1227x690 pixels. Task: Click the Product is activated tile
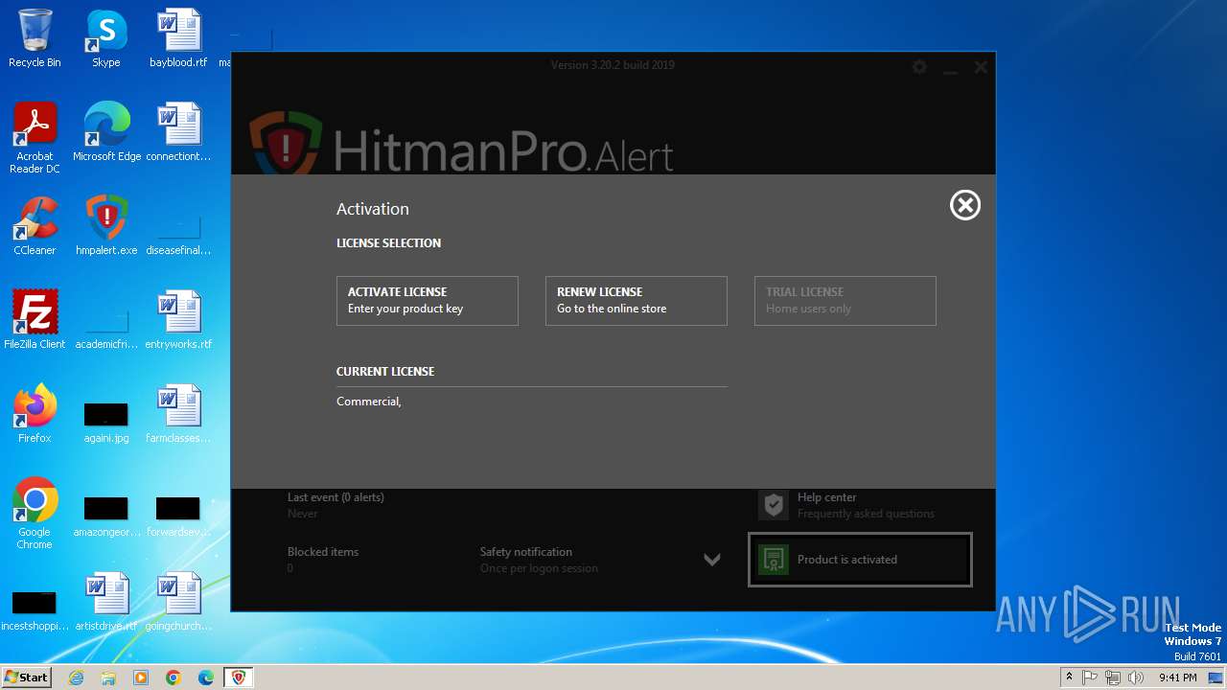coord(860,560)
